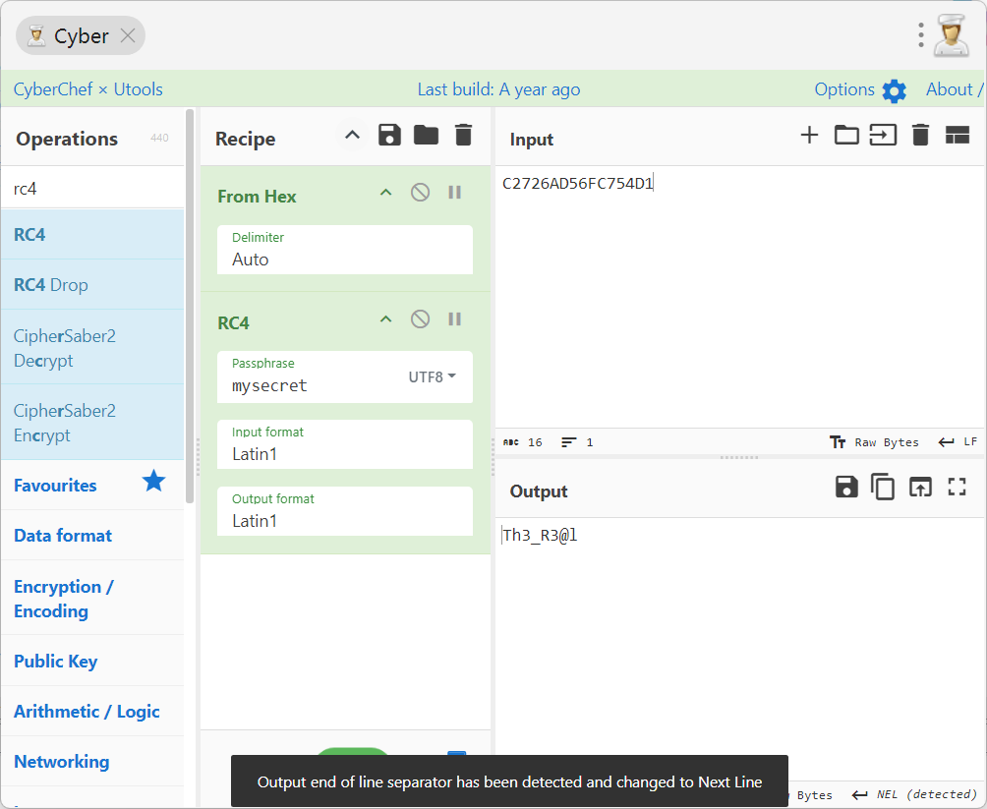987x809 pixels.
Task: Select the CipherSaber2 Decrypt operation
Action: [92, 348]
